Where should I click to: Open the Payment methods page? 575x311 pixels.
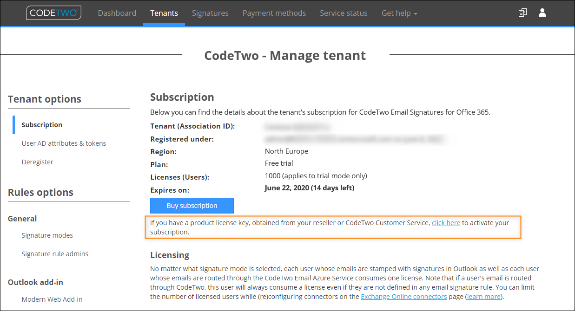(274, 13)
